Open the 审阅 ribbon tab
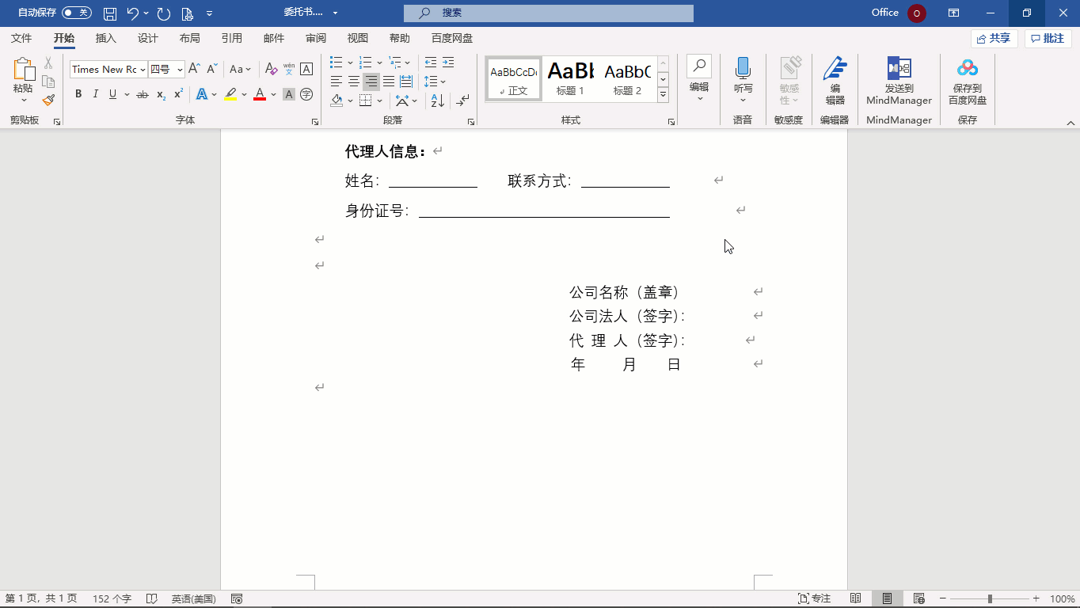Screen dimensions: 1080x608 coord(315,37)
